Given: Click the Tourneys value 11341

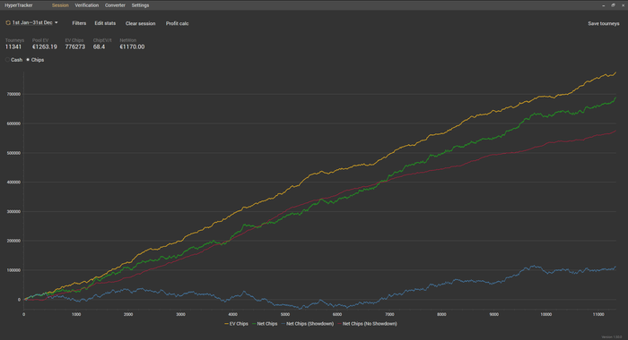Looking at the screenshot, I should pyautogui.click(x=13, y=47).
